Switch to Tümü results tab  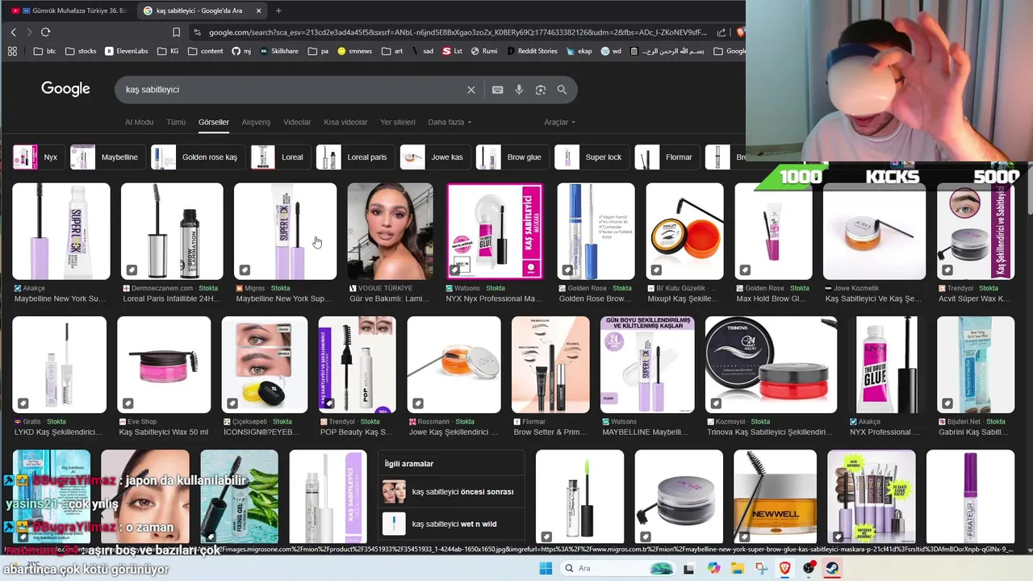pyautogui.click(x=176, y=122)
